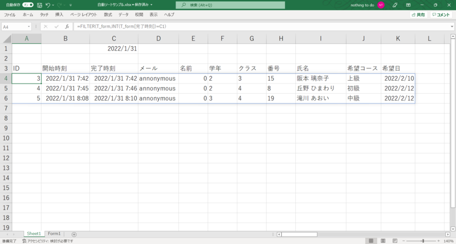Click the formula bar with FILTER formula
Screen dimensions: 456x244
261,27
